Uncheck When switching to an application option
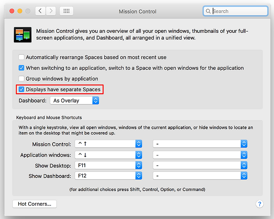The image size is (274, 219). [x=21, y=68]
